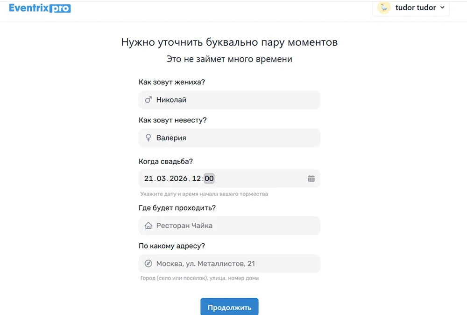Click the Eventrix pro logo

40,8
